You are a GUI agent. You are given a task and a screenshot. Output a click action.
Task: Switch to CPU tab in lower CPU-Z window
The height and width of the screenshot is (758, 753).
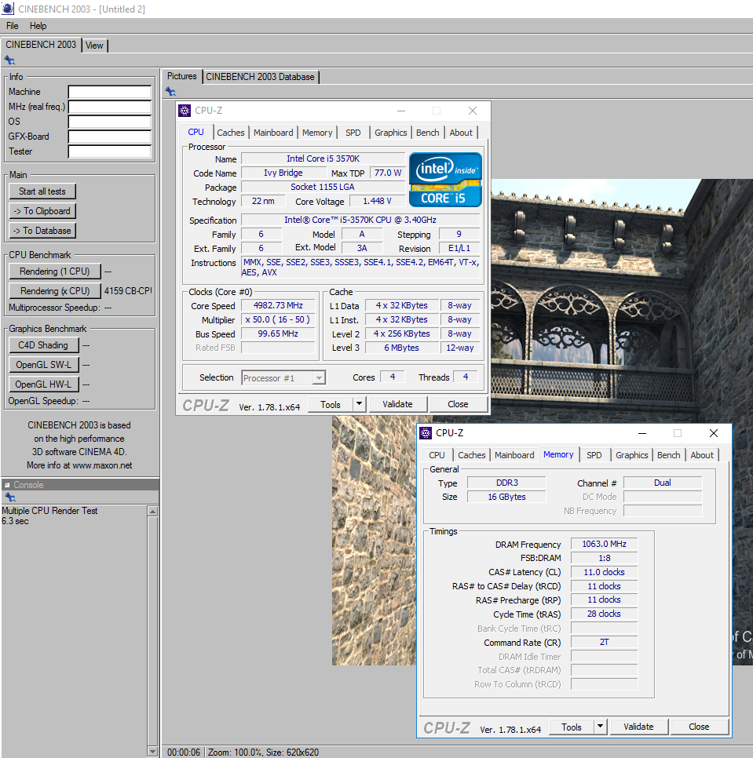pos(437,455)
